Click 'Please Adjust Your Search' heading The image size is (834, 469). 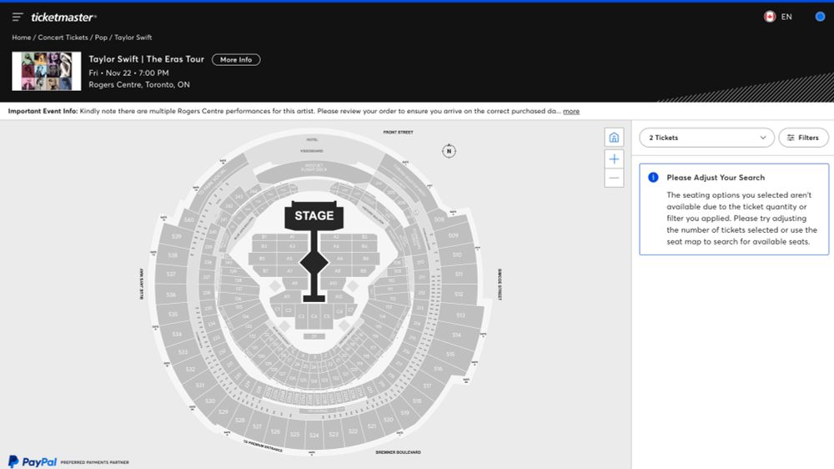pos(716,177)
